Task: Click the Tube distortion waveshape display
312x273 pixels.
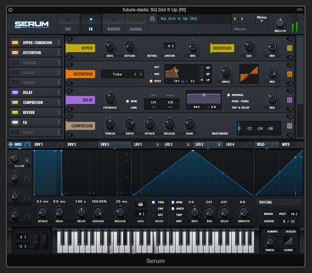Action: tap(249, 74)
